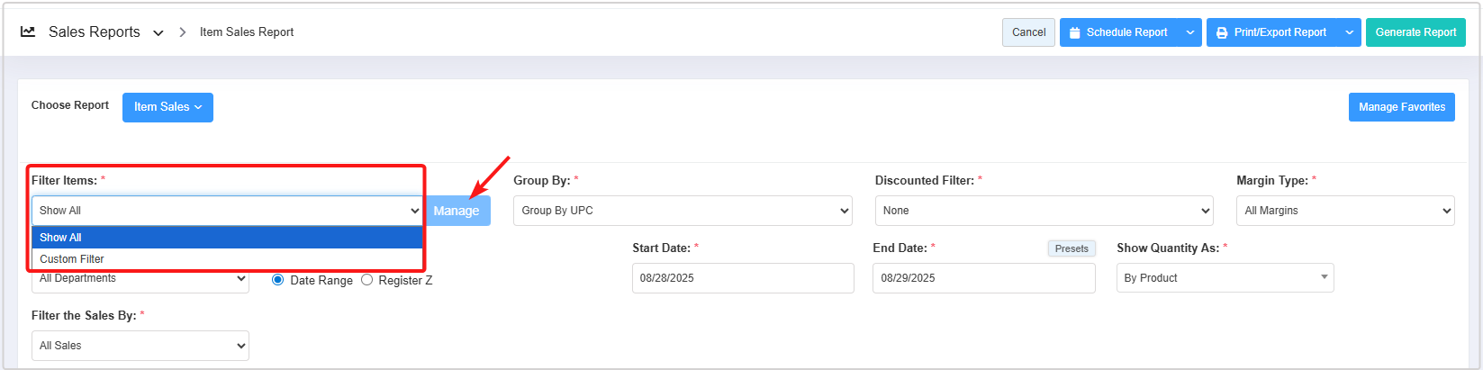
Task: Open the Print/Export Report dropdown arrow
Action: click(x=1349, y=32)
